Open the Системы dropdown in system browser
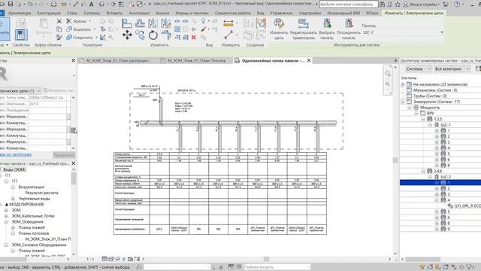This screenshot has width=481, height=271. click(419, 69)
